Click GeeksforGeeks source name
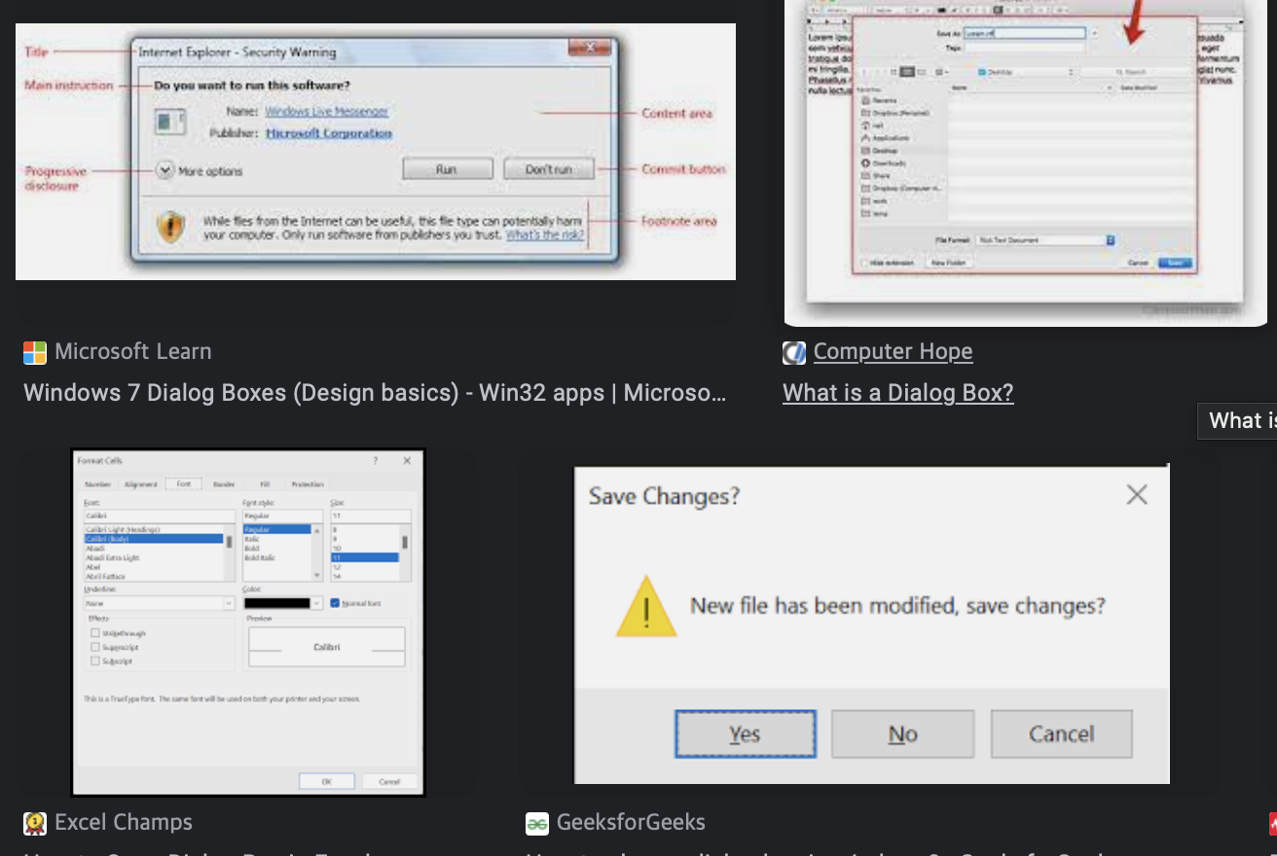This screenshot has width=1277, height=856. (x=631, y=823)
